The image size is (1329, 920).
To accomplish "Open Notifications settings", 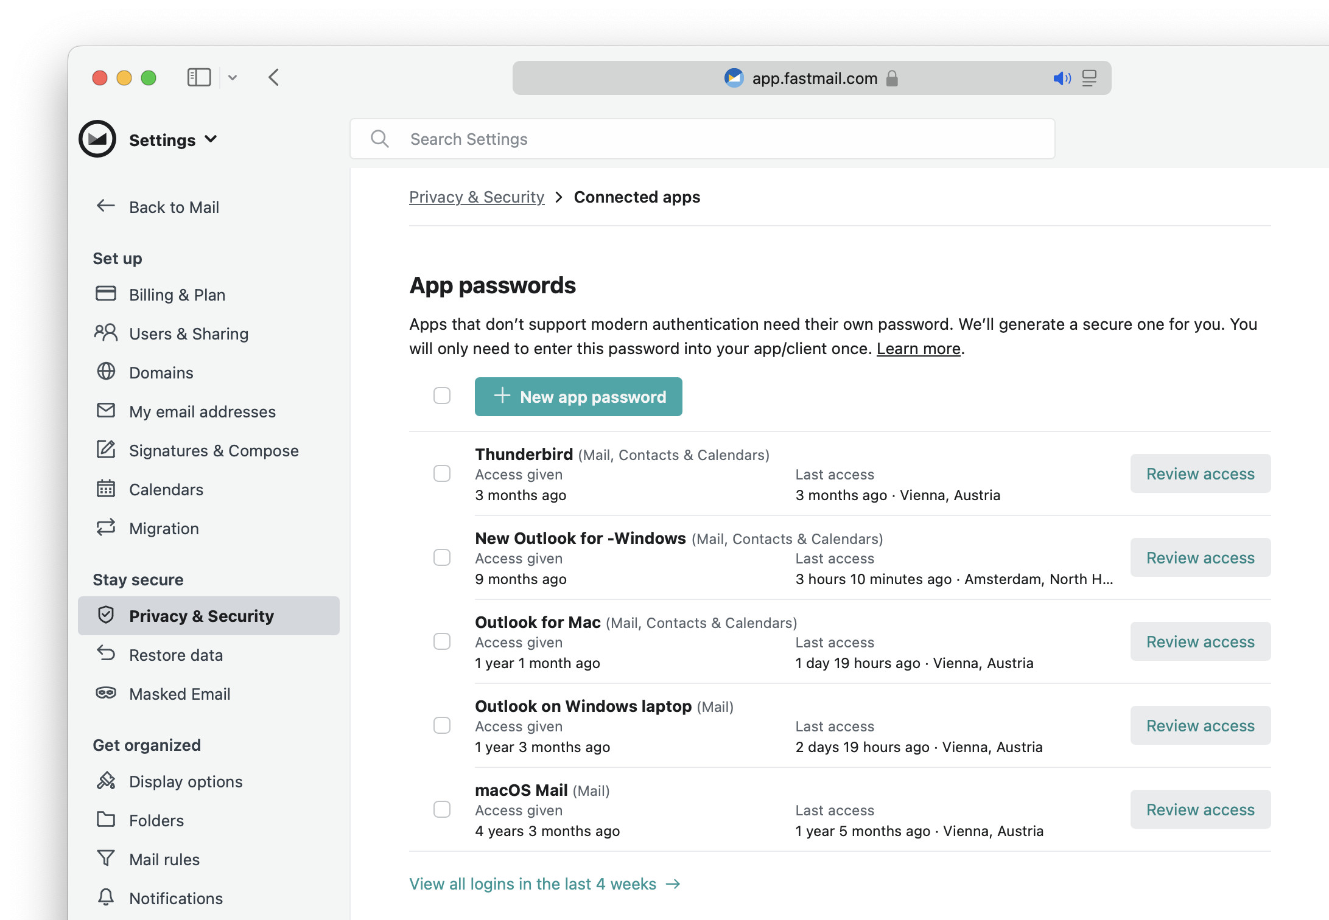I will click(209, 898).
